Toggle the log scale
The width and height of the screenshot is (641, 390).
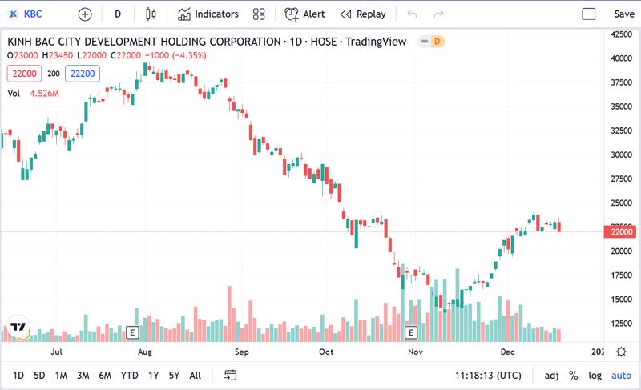coord(595,375)
